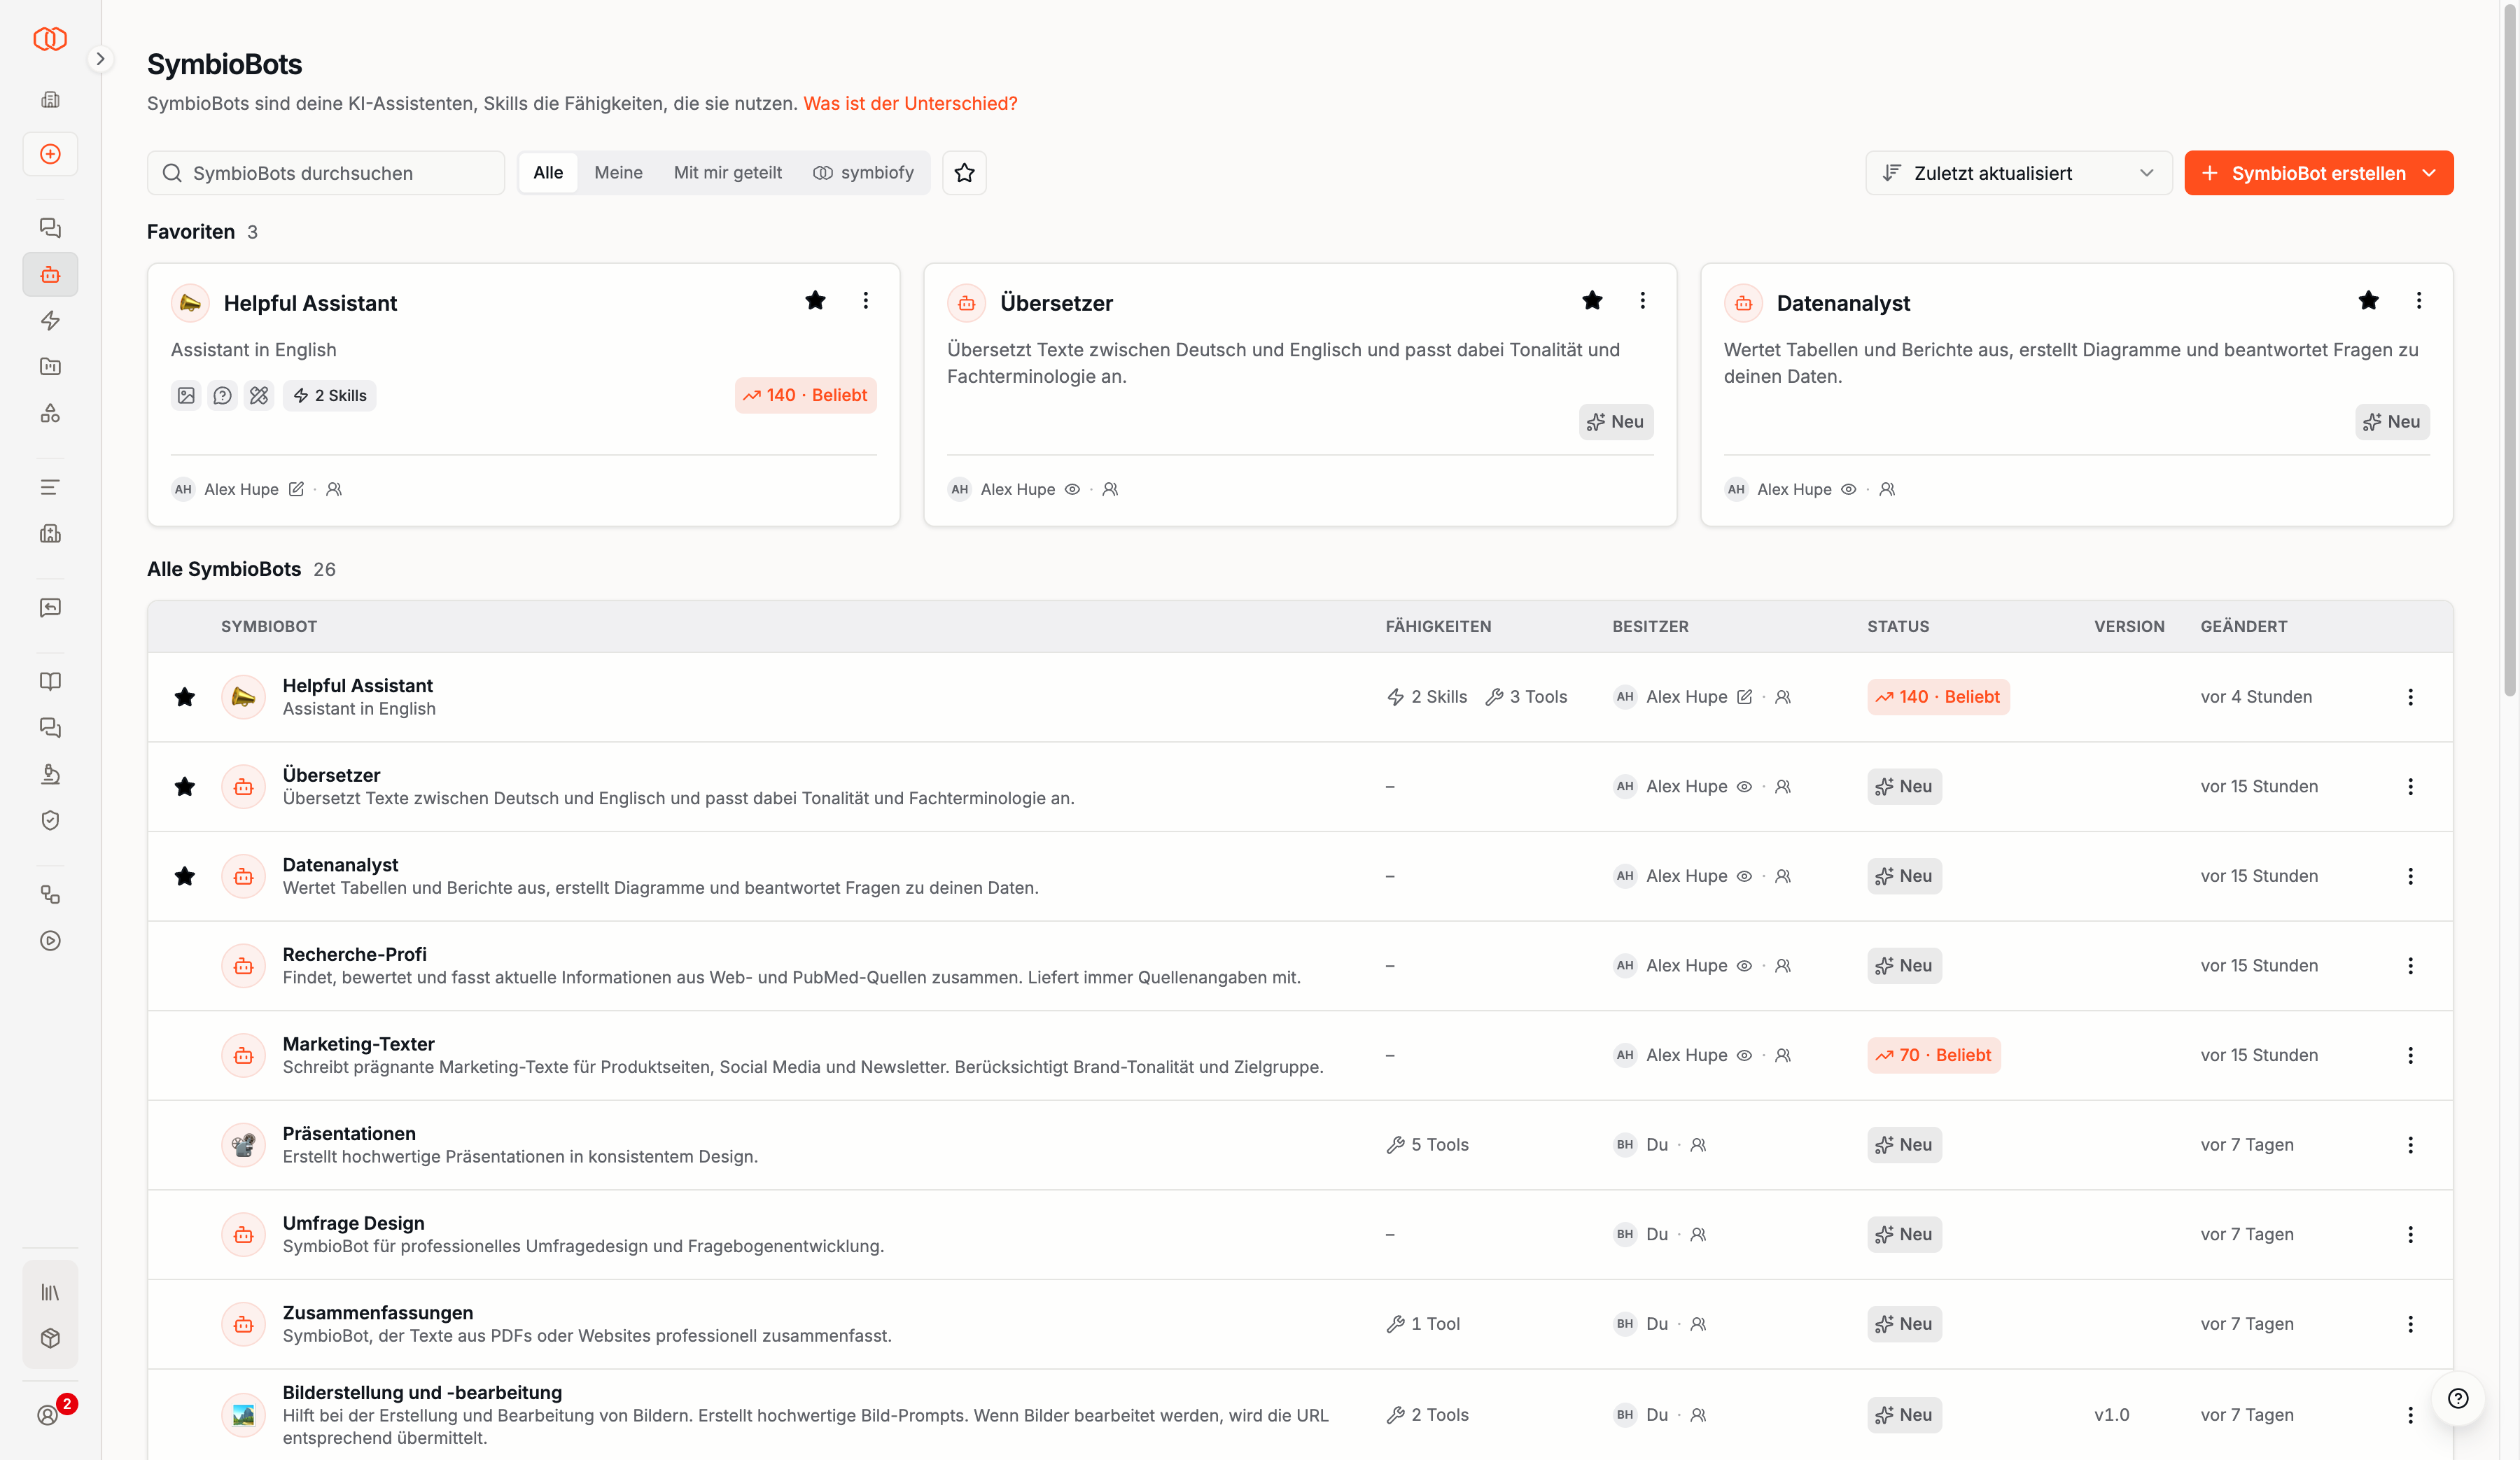
Task: Open the Skills lightning bolt sidebar icon
Action: click(50, 320)
